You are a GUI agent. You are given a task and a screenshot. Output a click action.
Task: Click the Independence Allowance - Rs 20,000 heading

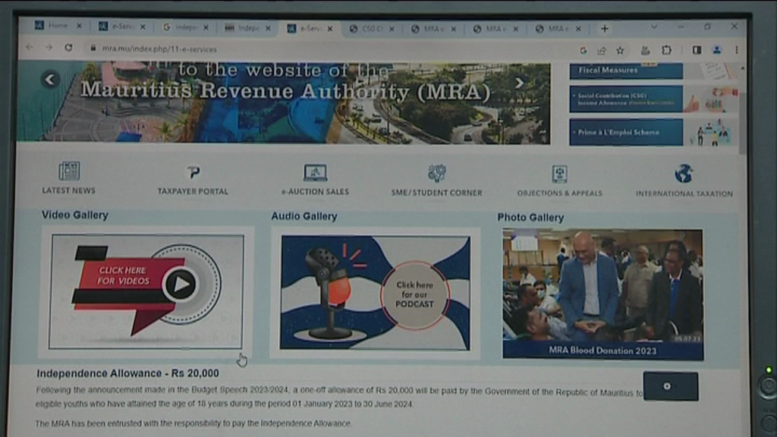(127, 373)
